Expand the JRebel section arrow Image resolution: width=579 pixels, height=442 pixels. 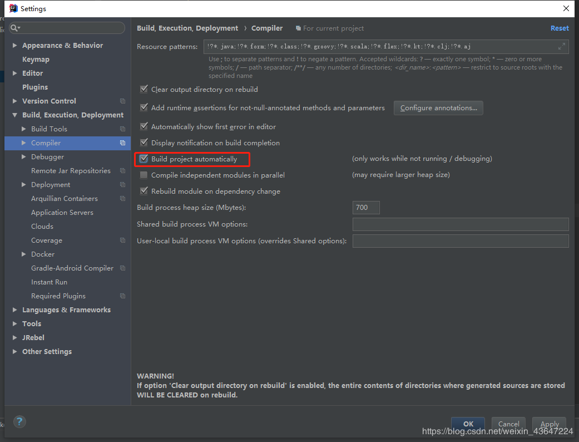15,337
